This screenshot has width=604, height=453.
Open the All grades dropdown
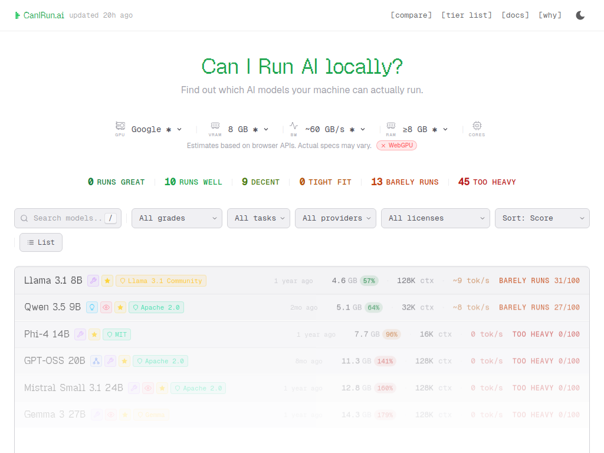[x=177, y=218]
